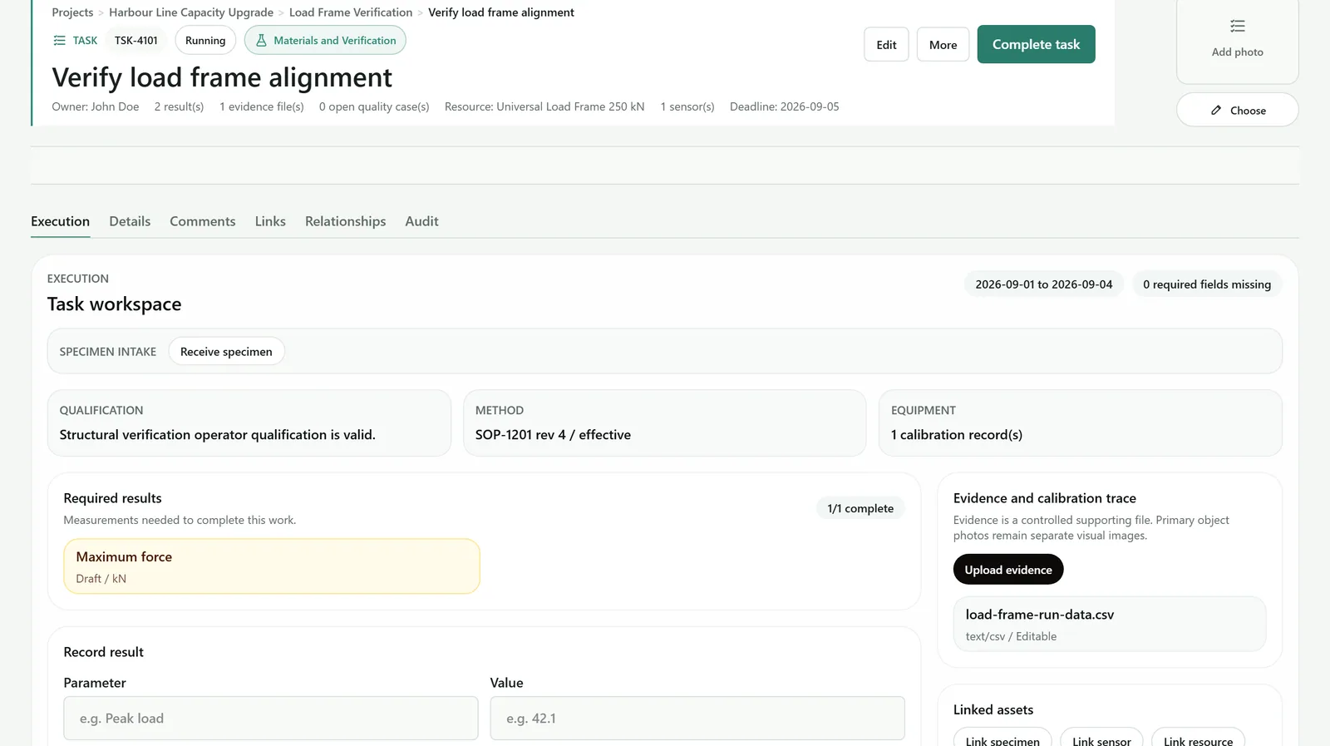Open Load Frame Verification breadcrumb
Screen dimensions: 1330x746
point(351,12)
